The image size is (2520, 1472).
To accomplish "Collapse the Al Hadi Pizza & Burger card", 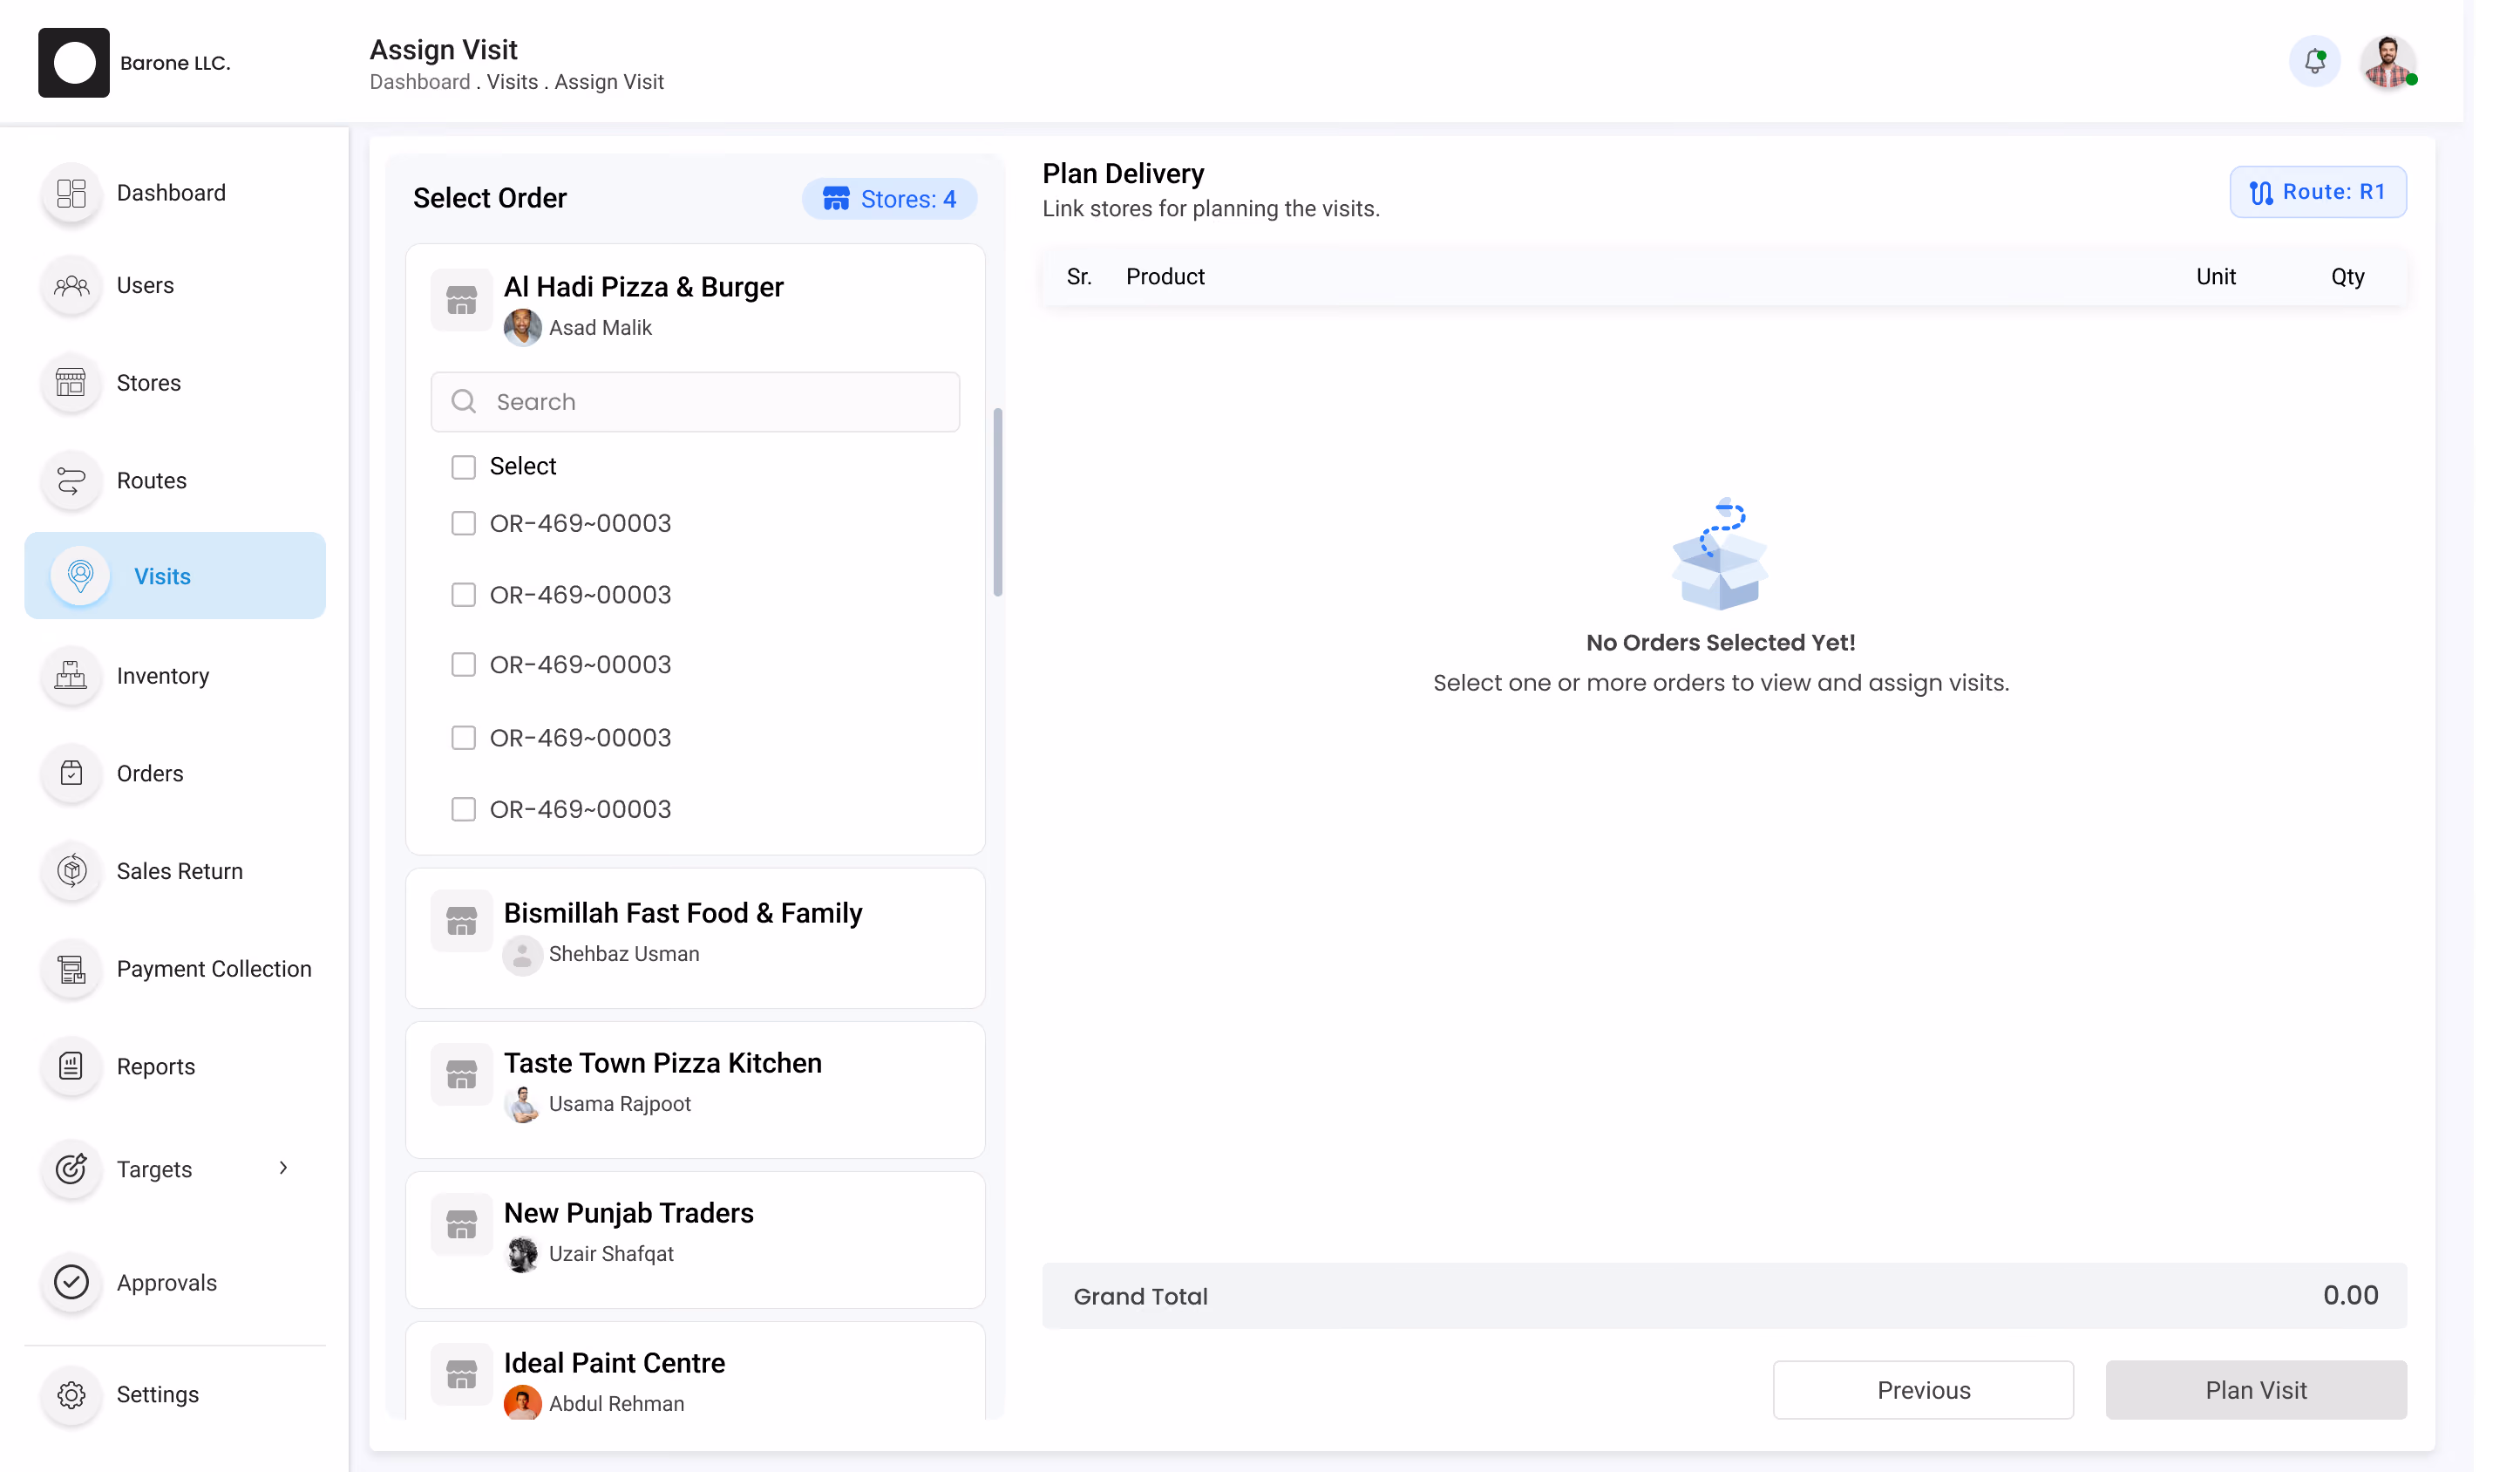I will point(695,306).
